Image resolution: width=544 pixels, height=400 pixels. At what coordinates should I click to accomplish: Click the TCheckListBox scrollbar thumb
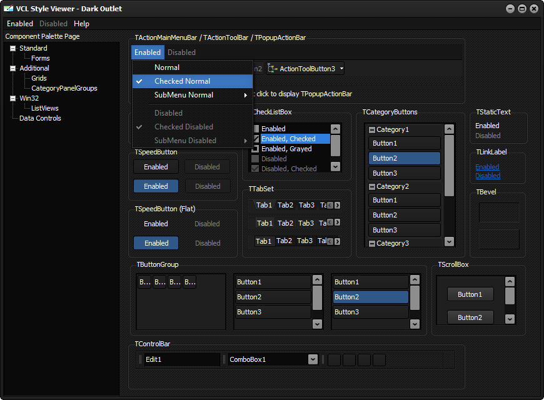click(x=335, y=146)
